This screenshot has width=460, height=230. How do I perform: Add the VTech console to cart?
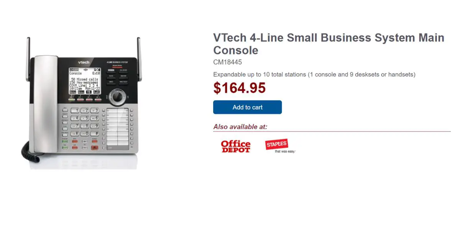247,107
